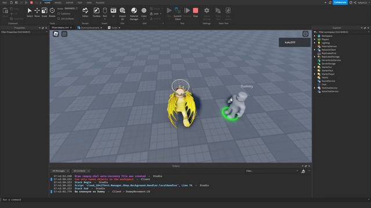
Task: Select ReplicatedFirst in Explorer
Action: click(329, 53)
